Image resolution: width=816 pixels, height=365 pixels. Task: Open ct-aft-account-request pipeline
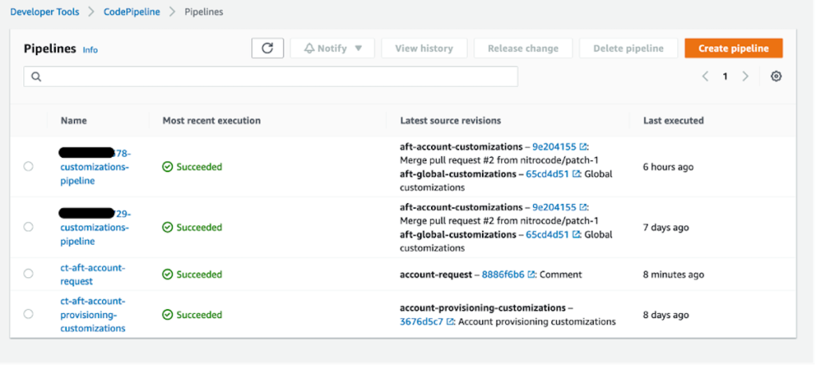(92, 274)
